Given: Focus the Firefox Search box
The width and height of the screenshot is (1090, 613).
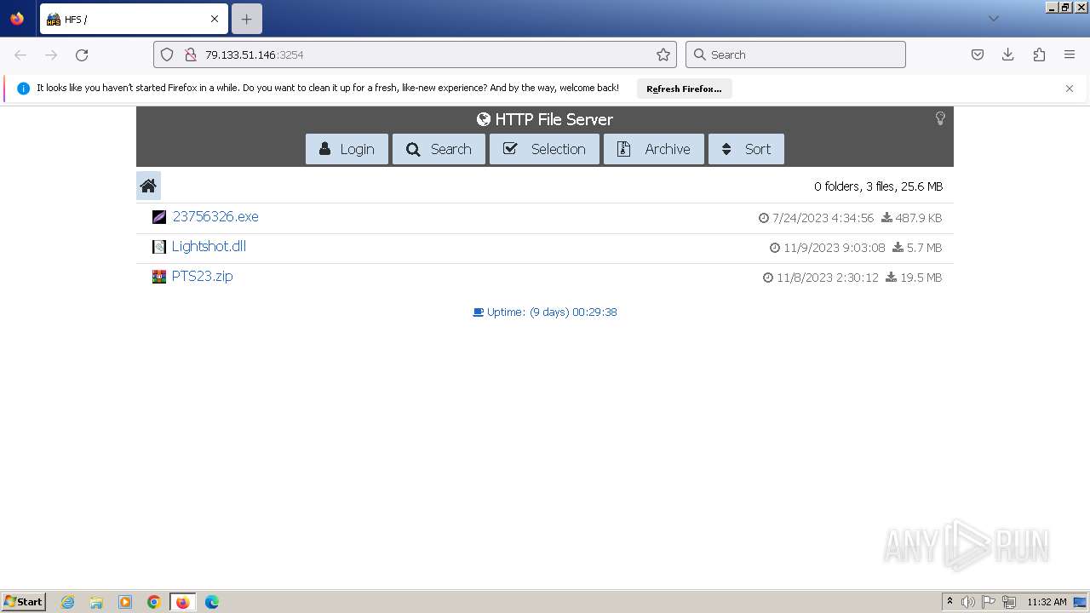Looking at the screenshot, I should (795, 54).
